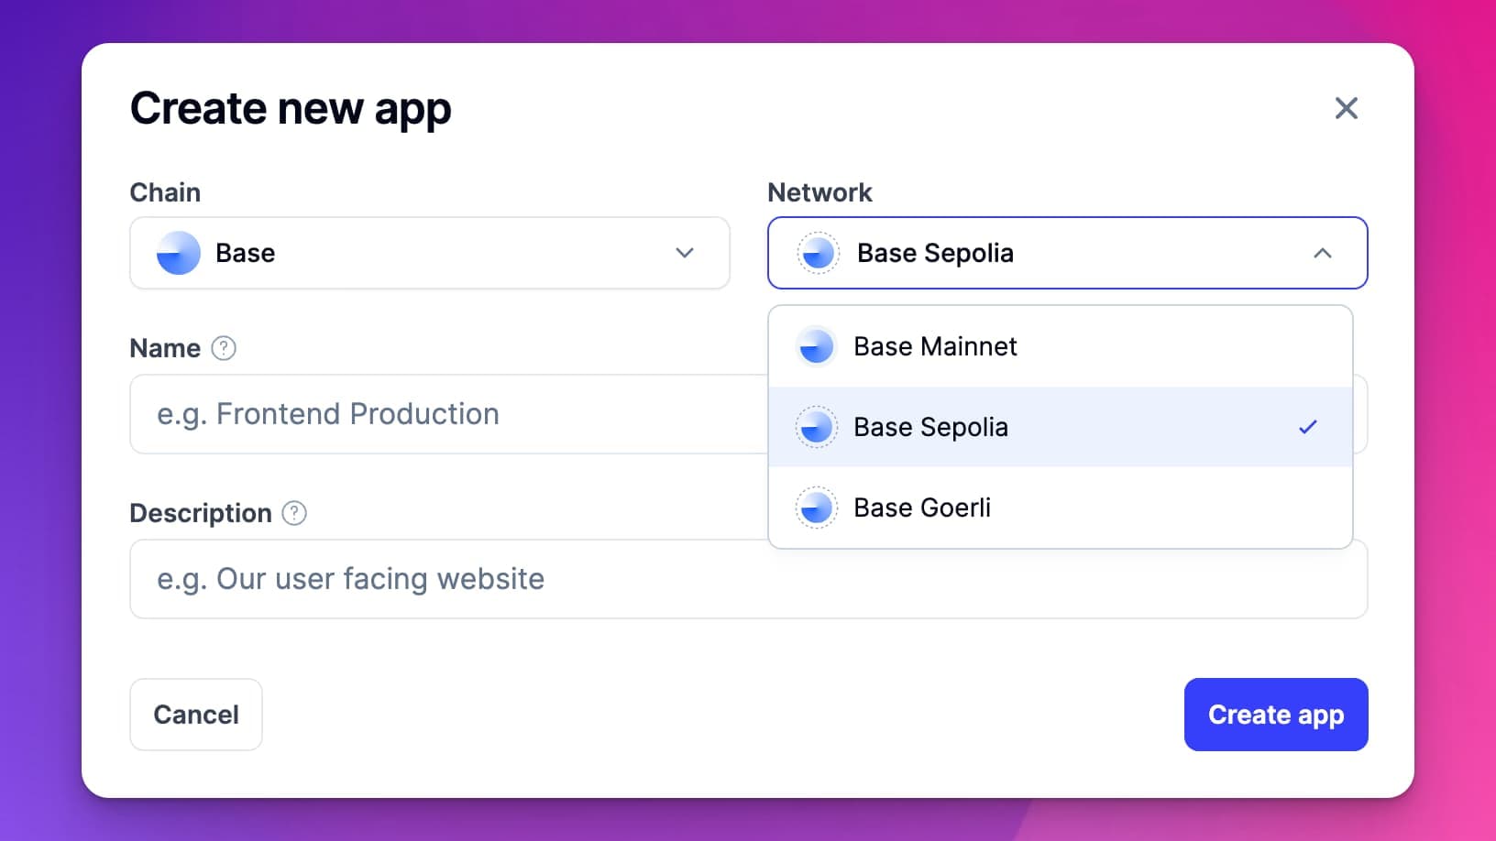Click the Base Goerli network icon
This screenshot has width=1496, height=841.
pos(816,507)
